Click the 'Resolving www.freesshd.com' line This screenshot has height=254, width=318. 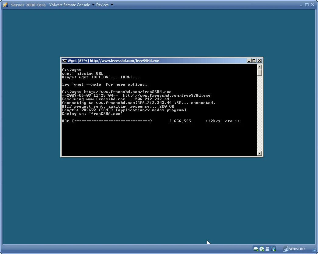[x=116, y=99]
